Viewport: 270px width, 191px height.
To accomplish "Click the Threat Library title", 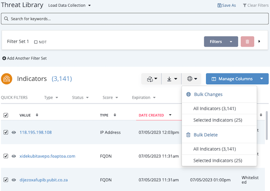I will (22, 5).
